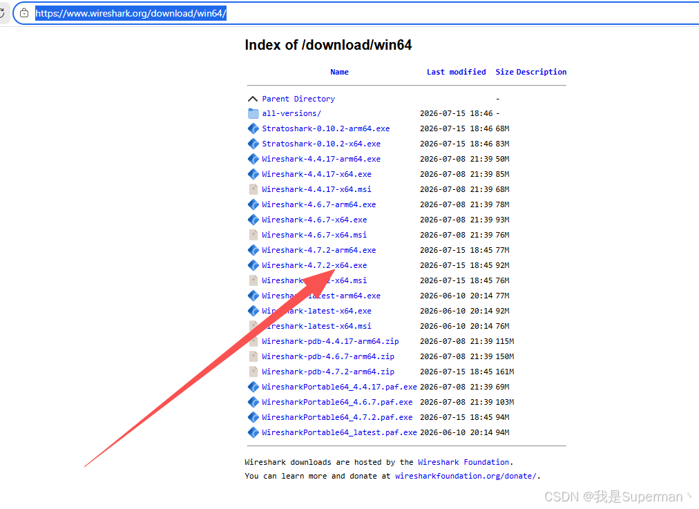
Task: Click the exe icon for Wireshark-4.6.7-x64.exe
Action: click(x=253, y=220)
